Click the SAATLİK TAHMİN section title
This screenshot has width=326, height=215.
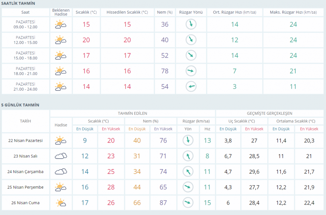pos(19,3)
